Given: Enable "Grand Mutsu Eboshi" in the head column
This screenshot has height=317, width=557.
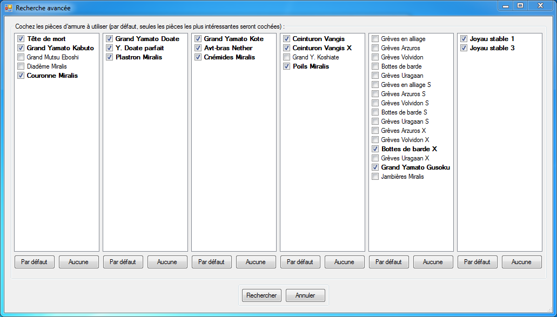Looking at the screenshot, I should (21, 57).
